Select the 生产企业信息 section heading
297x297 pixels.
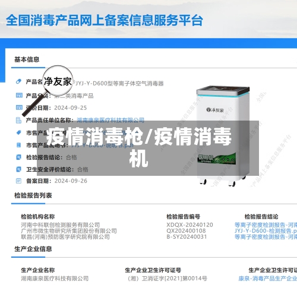point(33,249)
